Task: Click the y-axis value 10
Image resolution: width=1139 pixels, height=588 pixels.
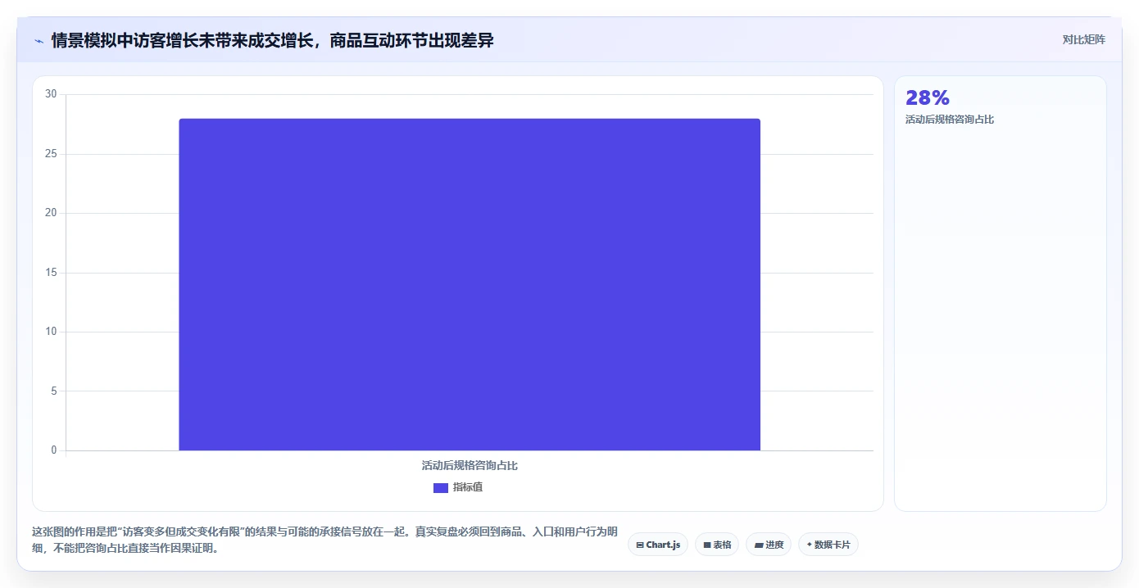Action: point(51,332)
